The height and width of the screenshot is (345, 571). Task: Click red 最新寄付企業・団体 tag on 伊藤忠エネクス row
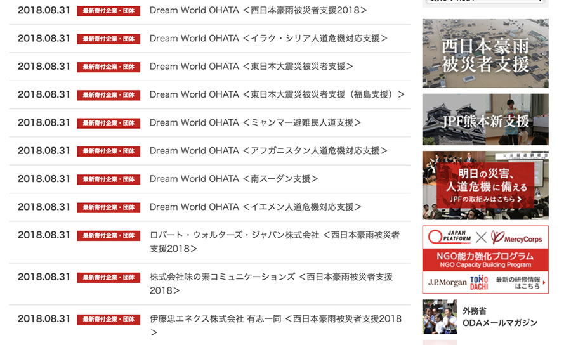click(108, 319)
